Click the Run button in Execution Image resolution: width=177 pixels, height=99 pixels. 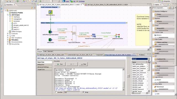coord(60,64)
